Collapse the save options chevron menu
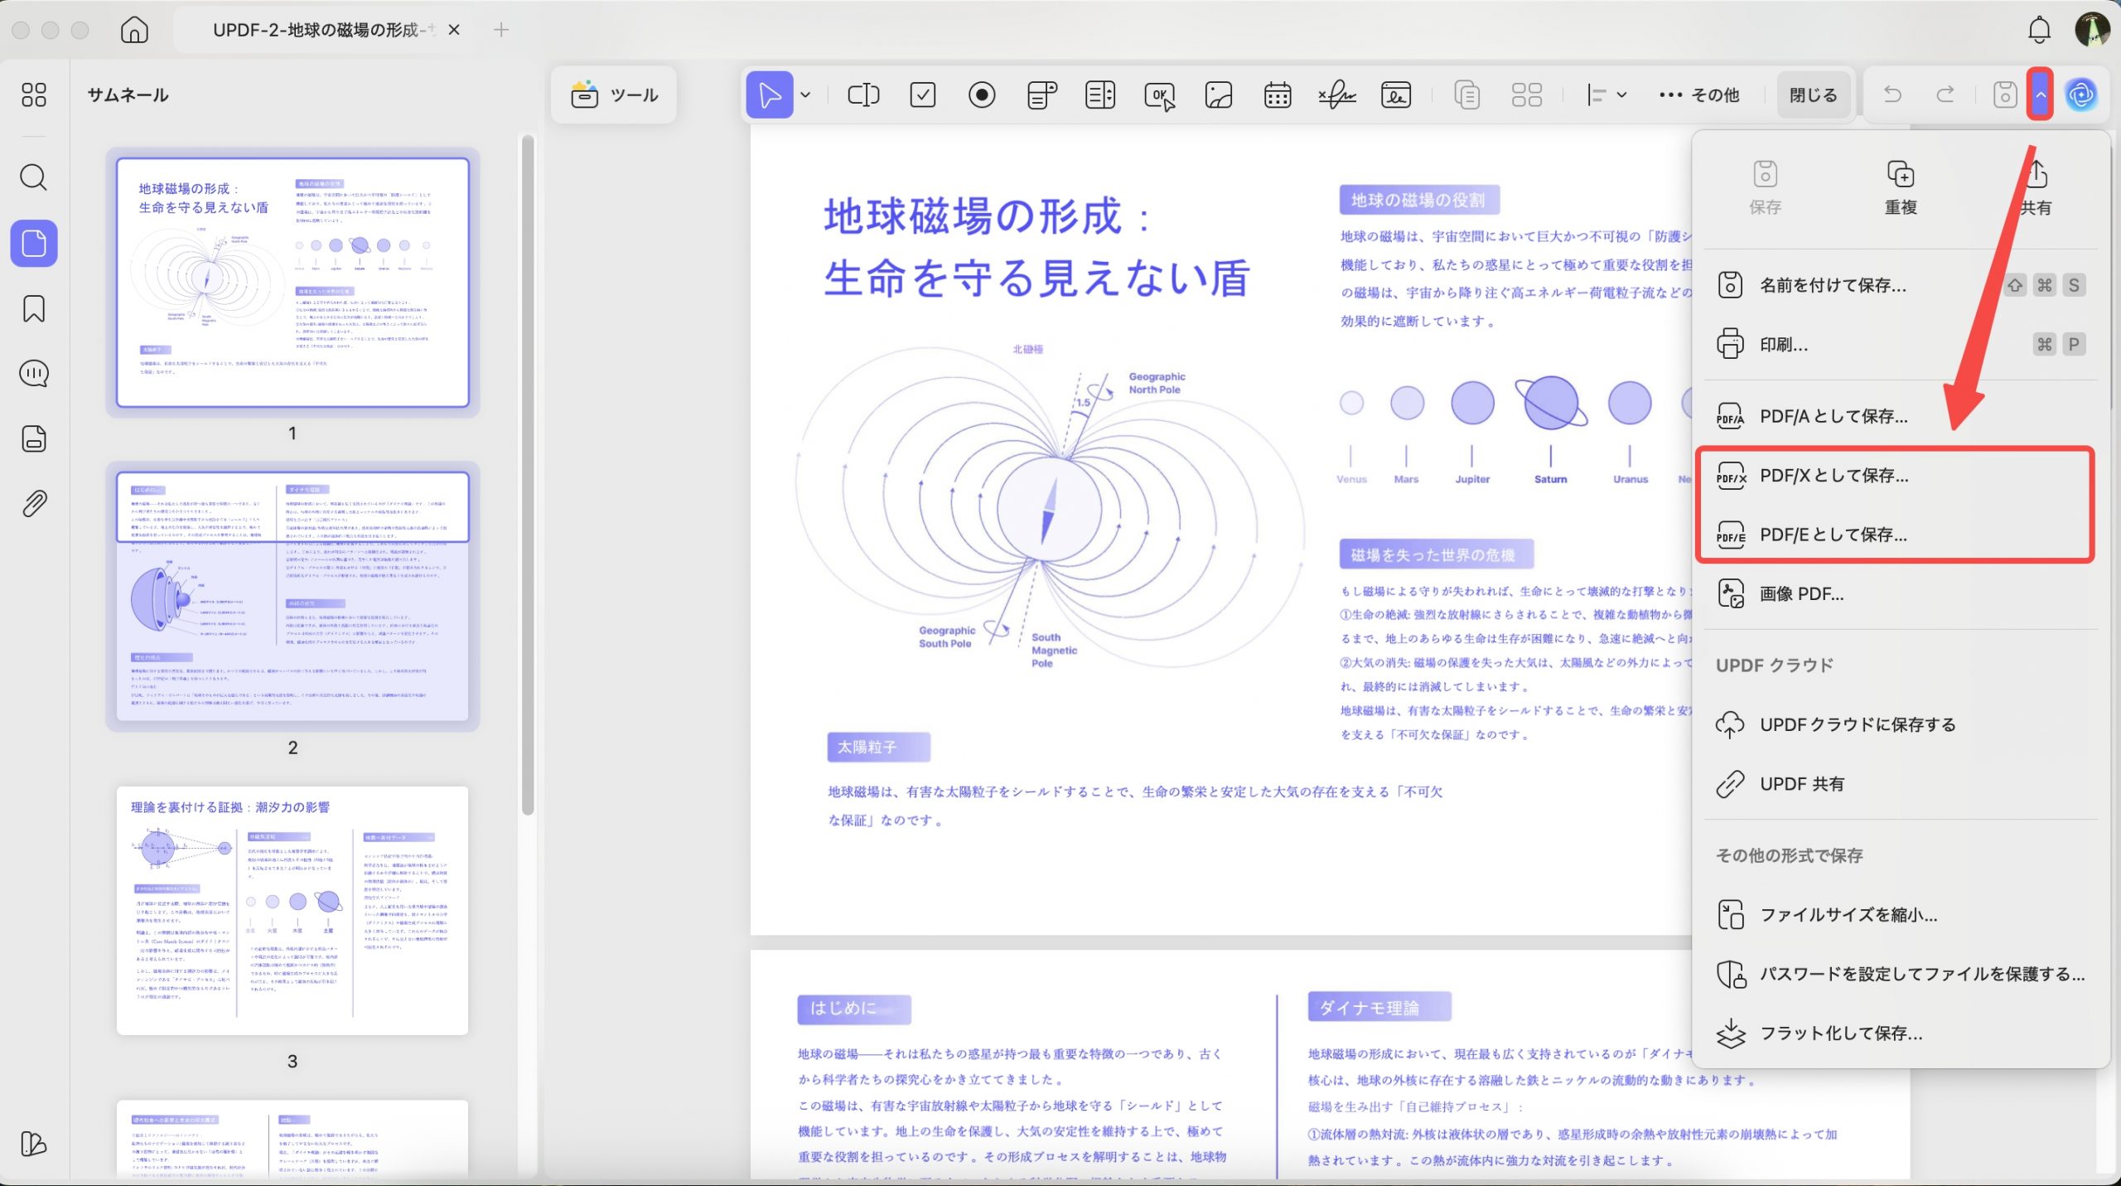Viewport: 2121px width, 1186px height. coord(2041,94)
